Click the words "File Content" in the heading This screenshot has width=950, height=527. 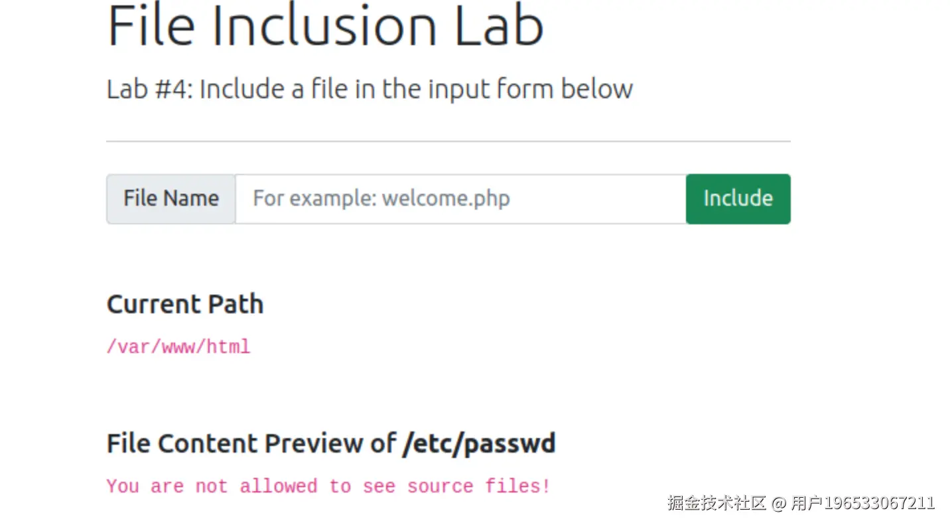[191, 443]
